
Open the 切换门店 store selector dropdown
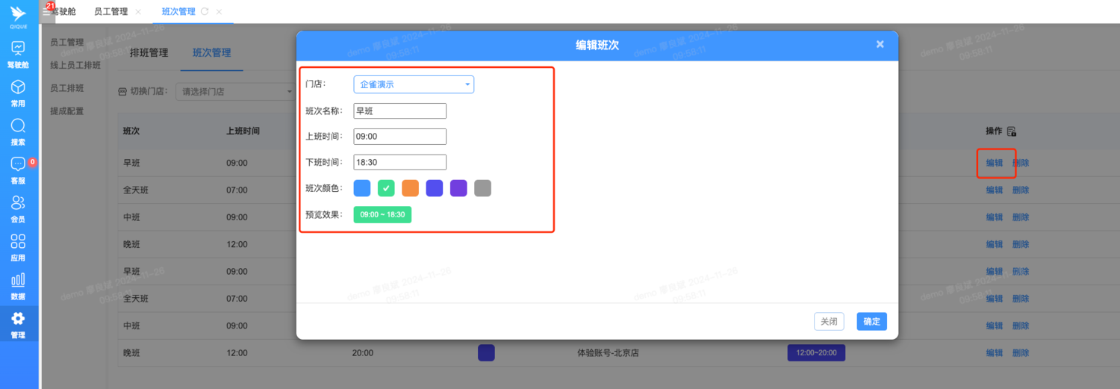pos(235,92)
